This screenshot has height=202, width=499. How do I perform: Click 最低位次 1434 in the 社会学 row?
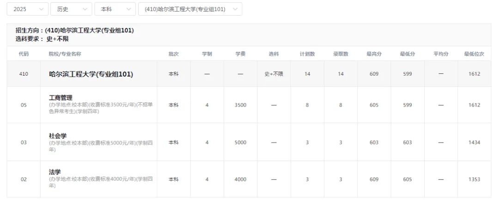pyautogui.click(x=475, y=143)
